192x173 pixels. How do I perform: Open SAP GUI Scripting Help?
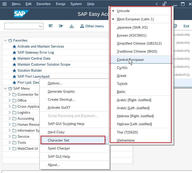pos(74,124)
